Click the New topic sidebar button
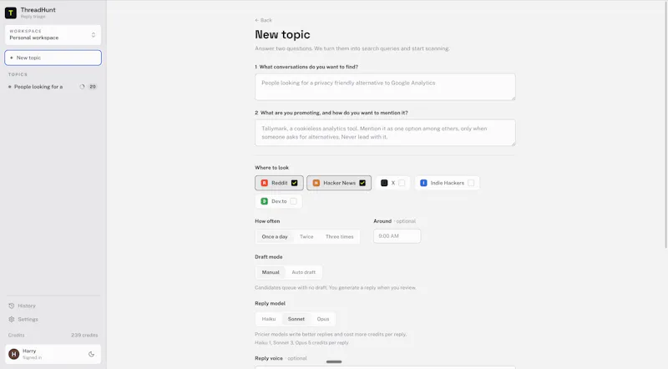 point(53,58)
